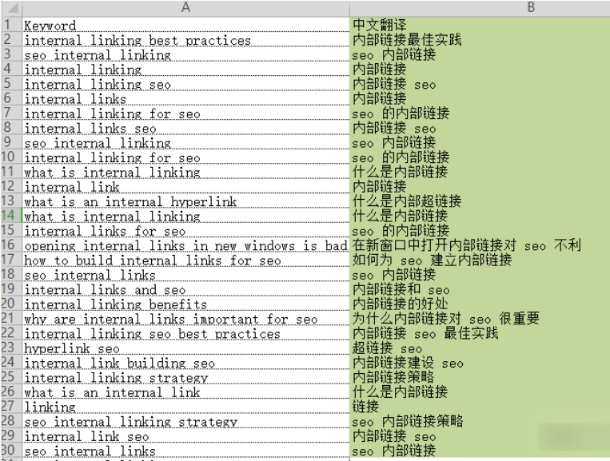Click cell '为什么内部链接对 seo 很重要'
Image resolution: width=610 pixels, height=461 pixels.
pos(480,318)
